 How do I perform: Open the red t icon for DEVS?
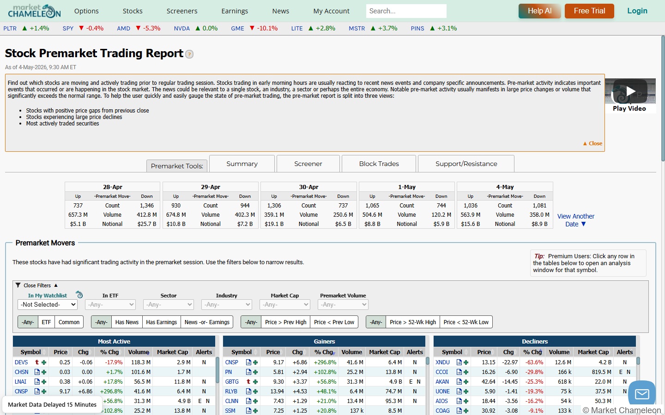(37, 362)
